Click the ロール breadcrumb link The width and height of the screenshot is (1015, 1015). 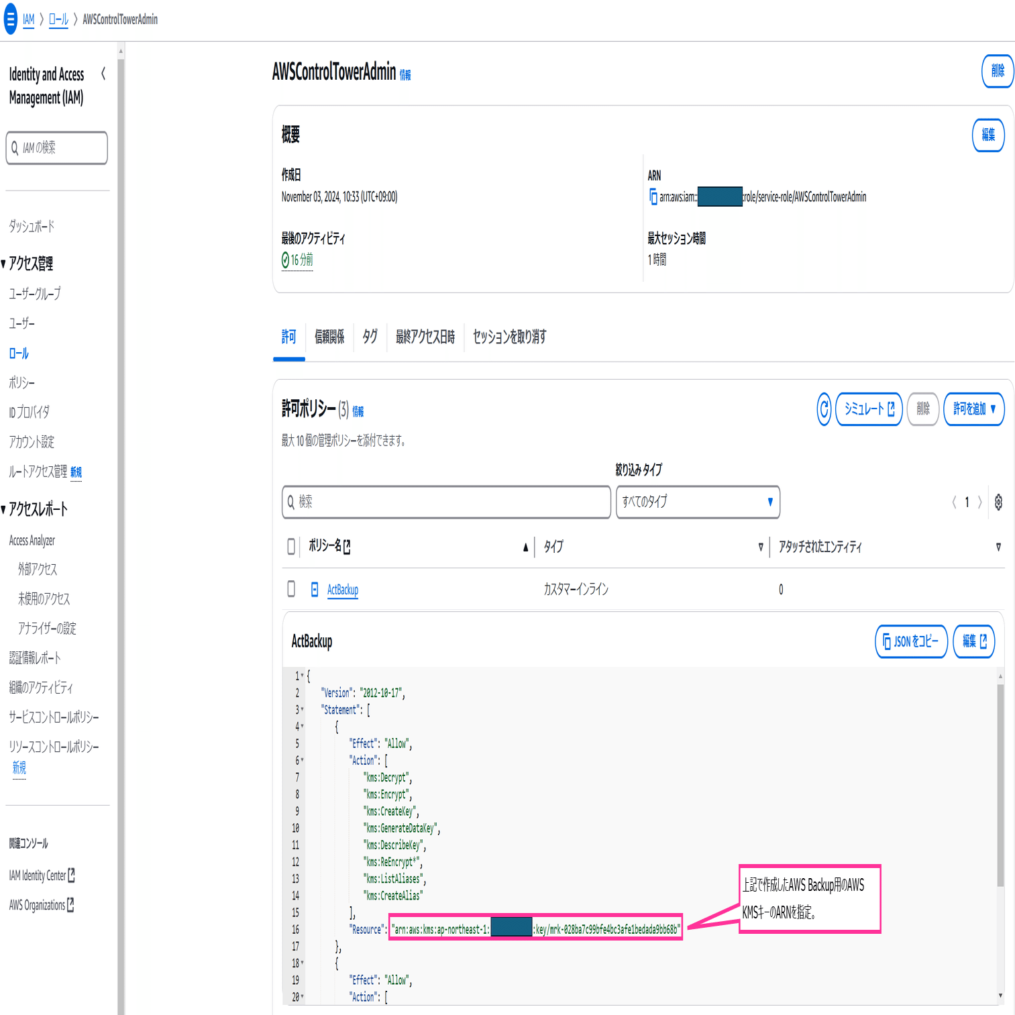pyautogui.click(x=58, y=19)
